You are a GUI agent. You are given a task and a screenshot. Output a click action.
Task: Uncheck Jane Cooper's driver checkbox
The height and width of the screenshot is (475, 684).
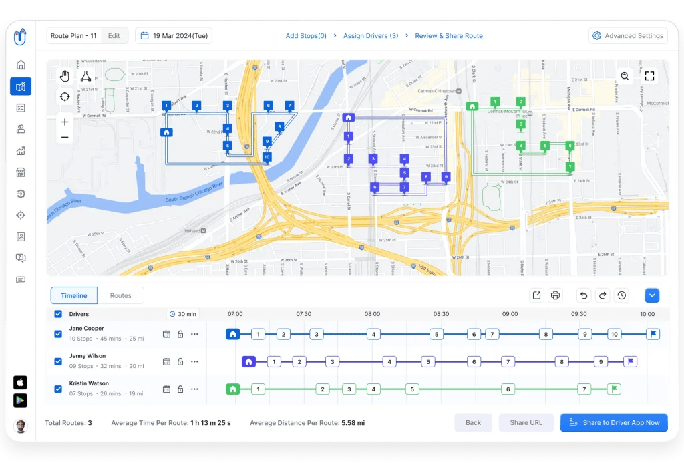click(x=58, y=334)
